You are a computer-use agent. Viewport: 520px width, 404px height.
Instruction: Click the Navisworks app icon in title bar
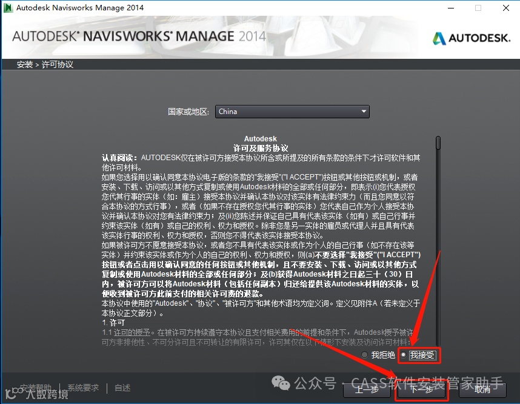(x=8, y=8)
